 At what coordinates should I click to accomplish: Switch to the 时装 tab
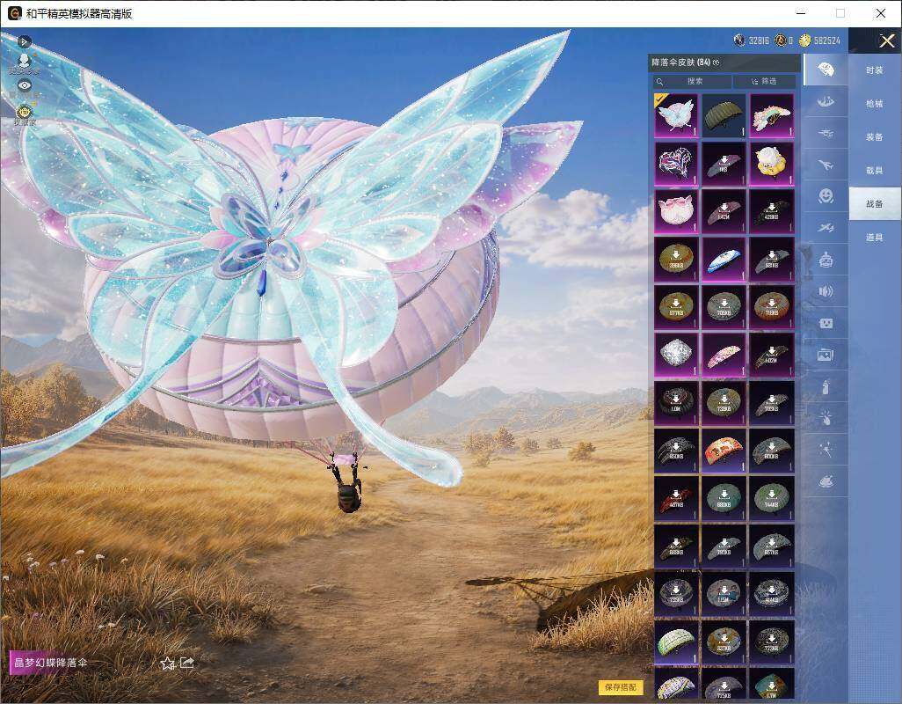[875, 70]
